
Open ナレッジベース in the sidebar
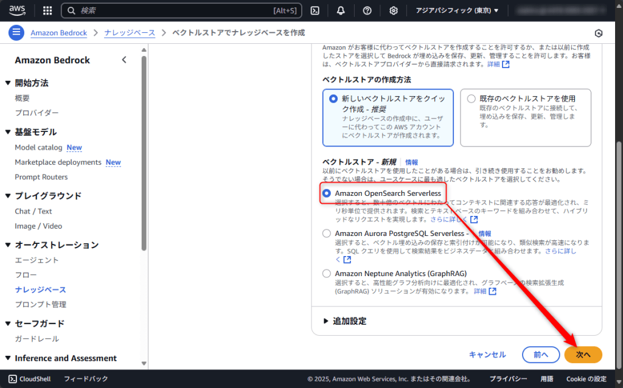[x=41, y=289]
